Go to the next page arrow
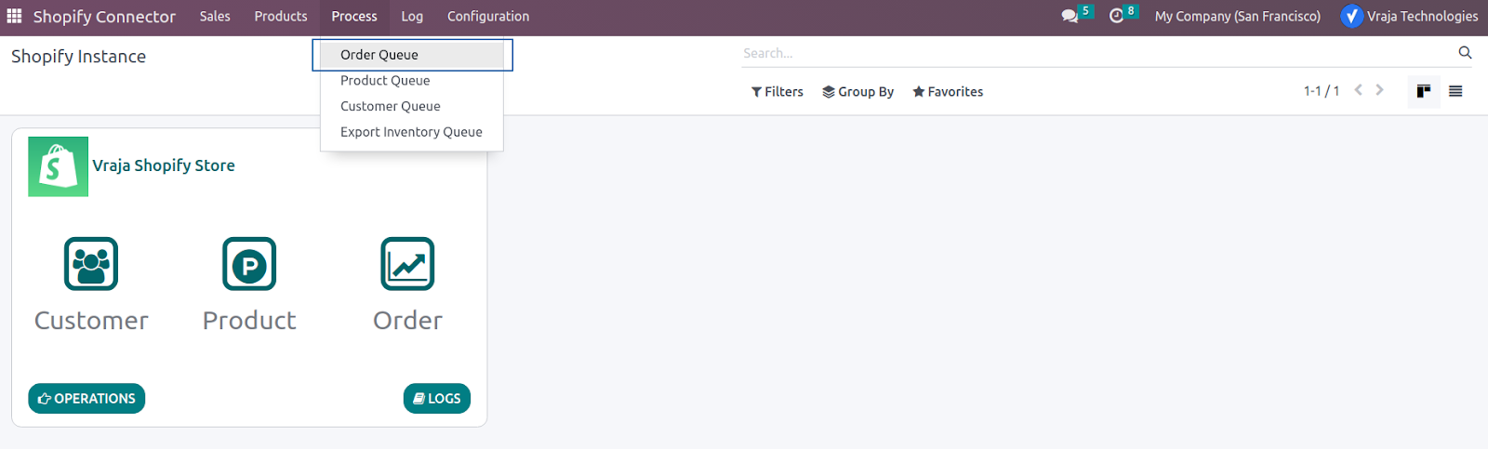1488x449 pixels. (1380, 90)
